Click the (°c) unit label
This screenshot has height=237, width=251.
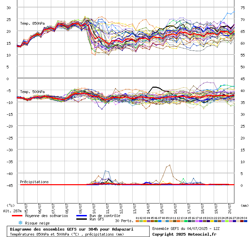click(x=11, y=206)
